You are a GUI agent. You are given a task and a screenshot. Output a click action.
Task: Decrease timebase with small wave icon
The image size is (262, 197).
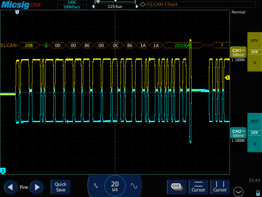(x=96, y=186)
